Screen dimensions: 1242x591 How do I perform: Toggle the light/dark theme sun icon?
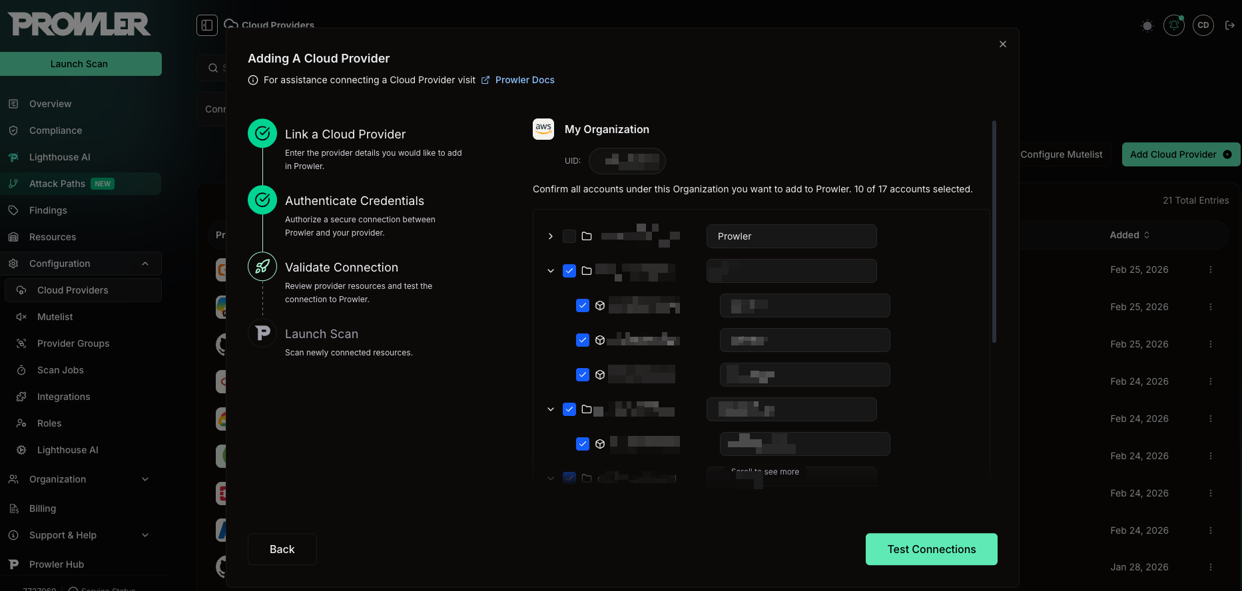pyautogui.click(x=1147, y=26)
